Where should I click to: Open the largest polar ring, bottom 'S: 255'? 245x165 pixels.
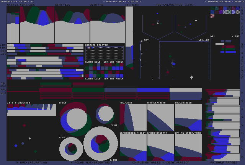(x=101, y=144)
